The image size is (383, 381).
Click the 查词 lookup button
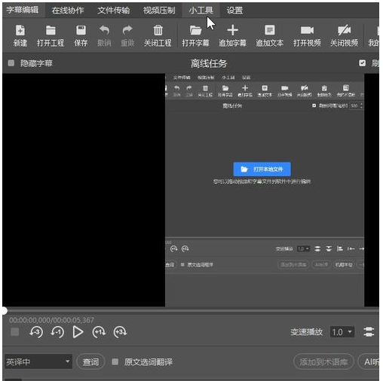tap(90, 361)
